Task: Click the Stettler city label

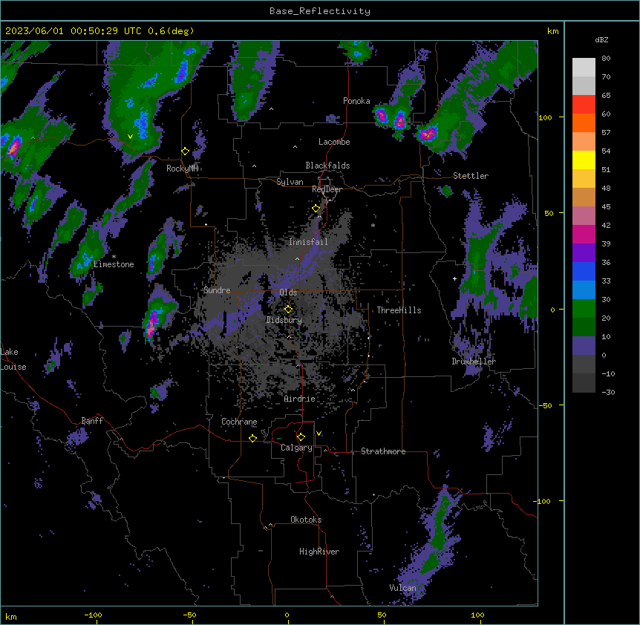Action: click(x=471, y=176)
